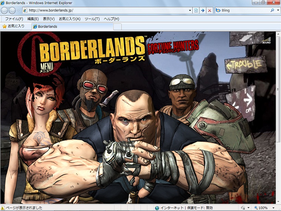The width and height of the screenshot is (281, 211).
Task: Open the ツール(T) menu
Action: 92,19
